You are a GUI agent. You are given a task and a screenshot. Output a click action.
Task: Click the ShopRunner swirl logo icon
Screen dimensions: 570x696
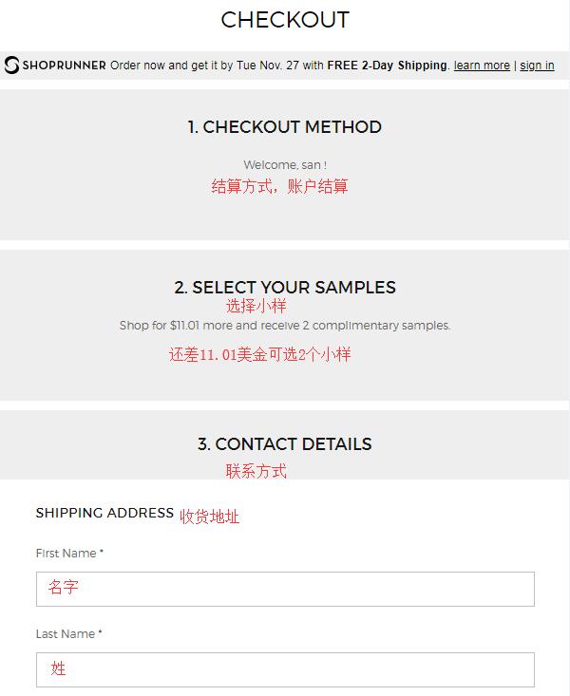click(11, 65)
